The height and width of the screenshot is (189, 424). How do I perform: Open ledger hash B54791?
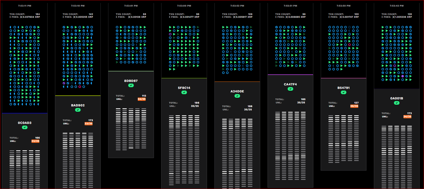coord(343,88)
